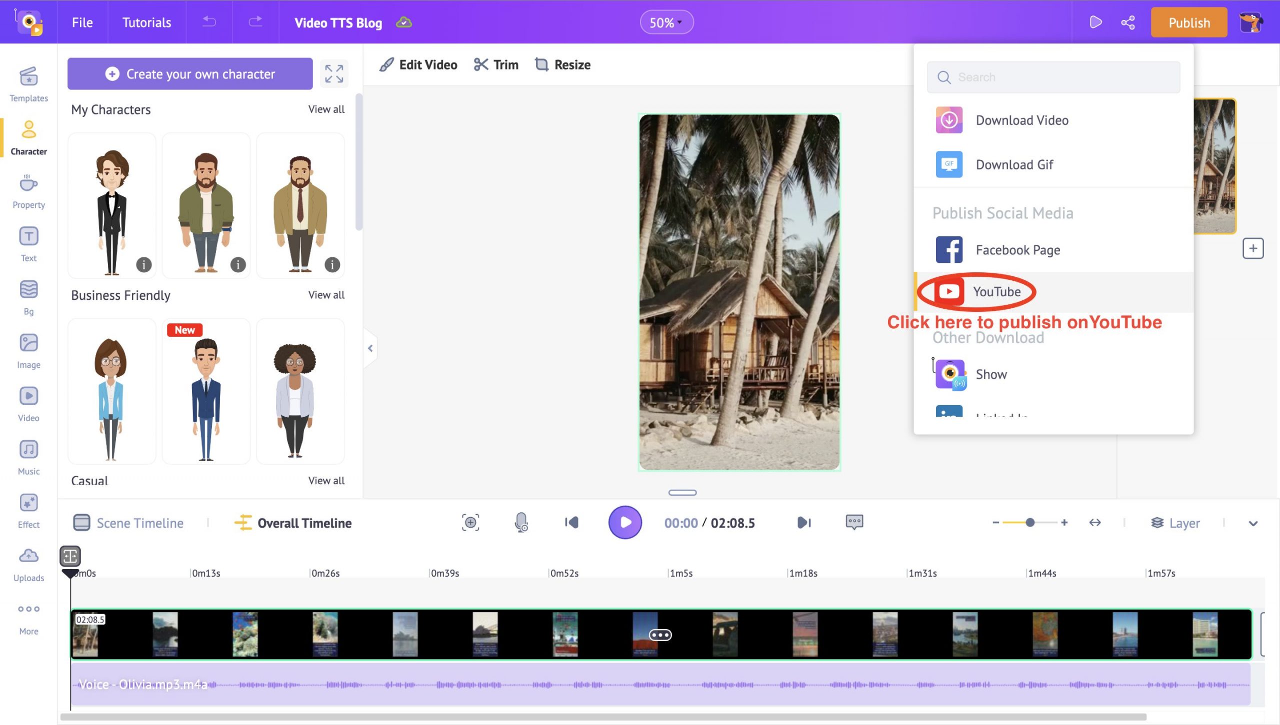
Task: Click the cloud save status icon
Action: click(x=404, y=22)
